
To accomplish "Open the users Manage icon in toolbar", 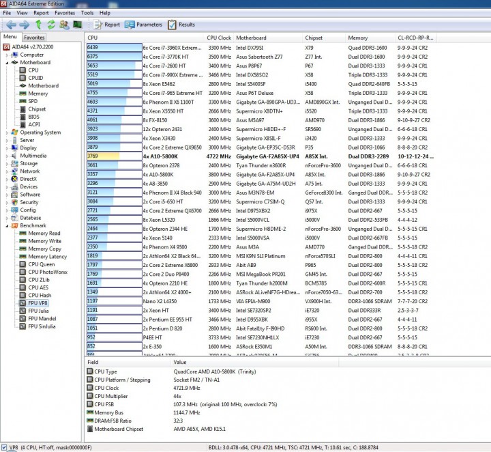I will pos(64,25).
